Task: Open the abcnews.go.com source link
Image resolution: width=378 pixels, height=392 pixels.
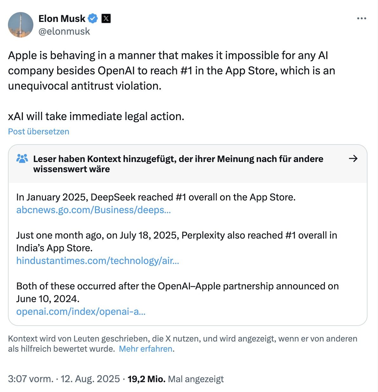Action: pyautogui.click(x=93, y=210)
